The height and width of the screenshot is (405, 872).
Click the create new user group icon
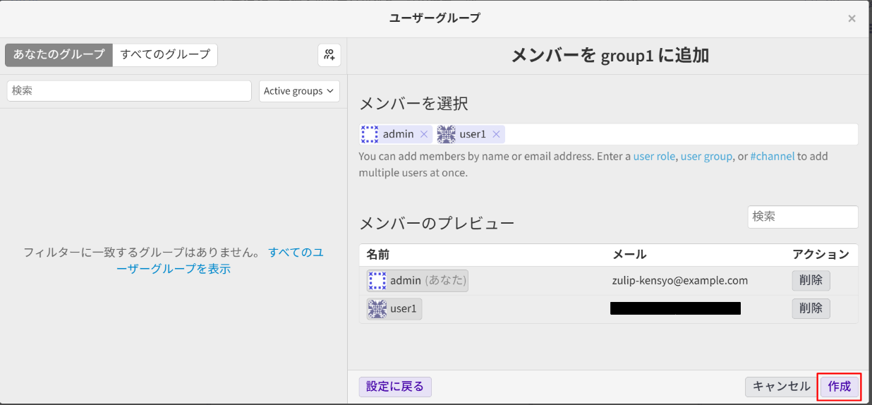pos(329,55)
